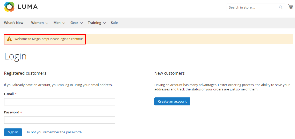
Task: Focus the E-mail input field
Action: [x=60, y=102]
